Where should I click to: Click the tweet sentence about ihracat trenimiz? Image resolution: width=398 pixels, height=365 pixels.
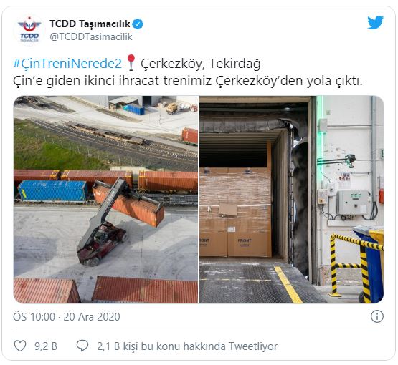click(188, 81)
